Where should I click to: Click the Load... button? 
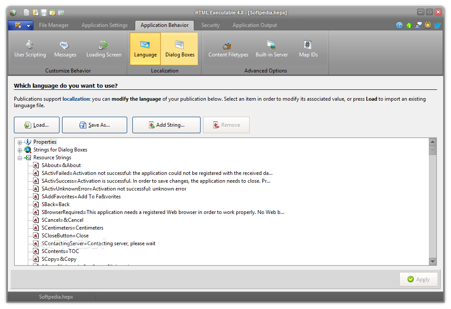36,125
